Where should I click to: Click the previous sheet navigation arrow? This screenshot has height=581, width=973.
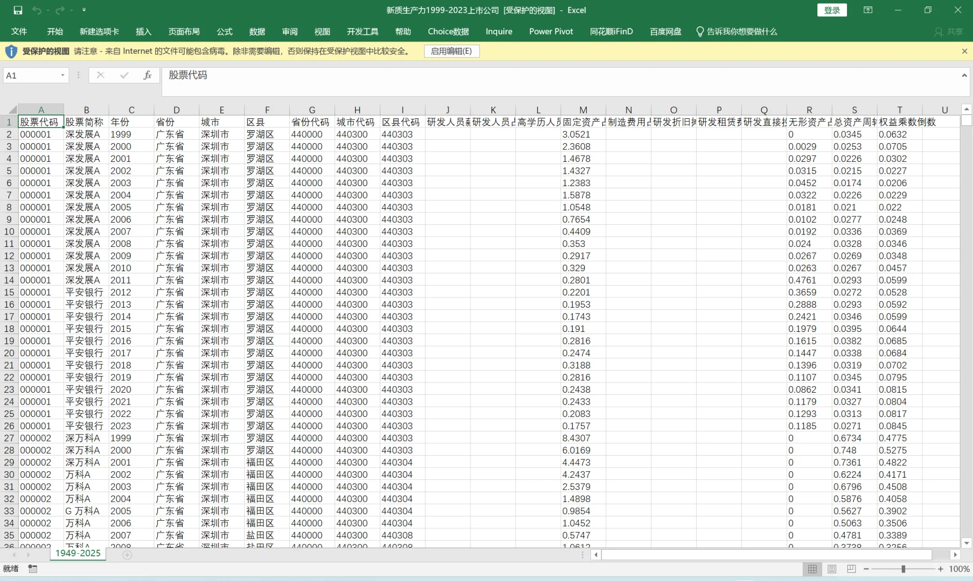click(x=14, y=555)
